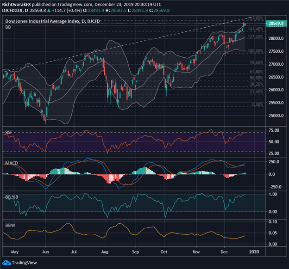The height and width of the screenshot is (269, 289).
Task: Click the 141.40% Fibonacci level label
Action: click(x=256, y=29)
